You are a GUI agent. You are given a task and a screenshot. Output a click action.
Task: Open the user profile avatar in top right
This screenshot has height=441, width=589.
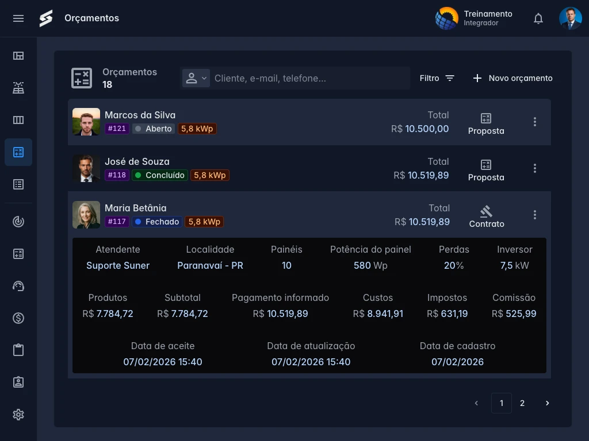click(x=570, y=18)
